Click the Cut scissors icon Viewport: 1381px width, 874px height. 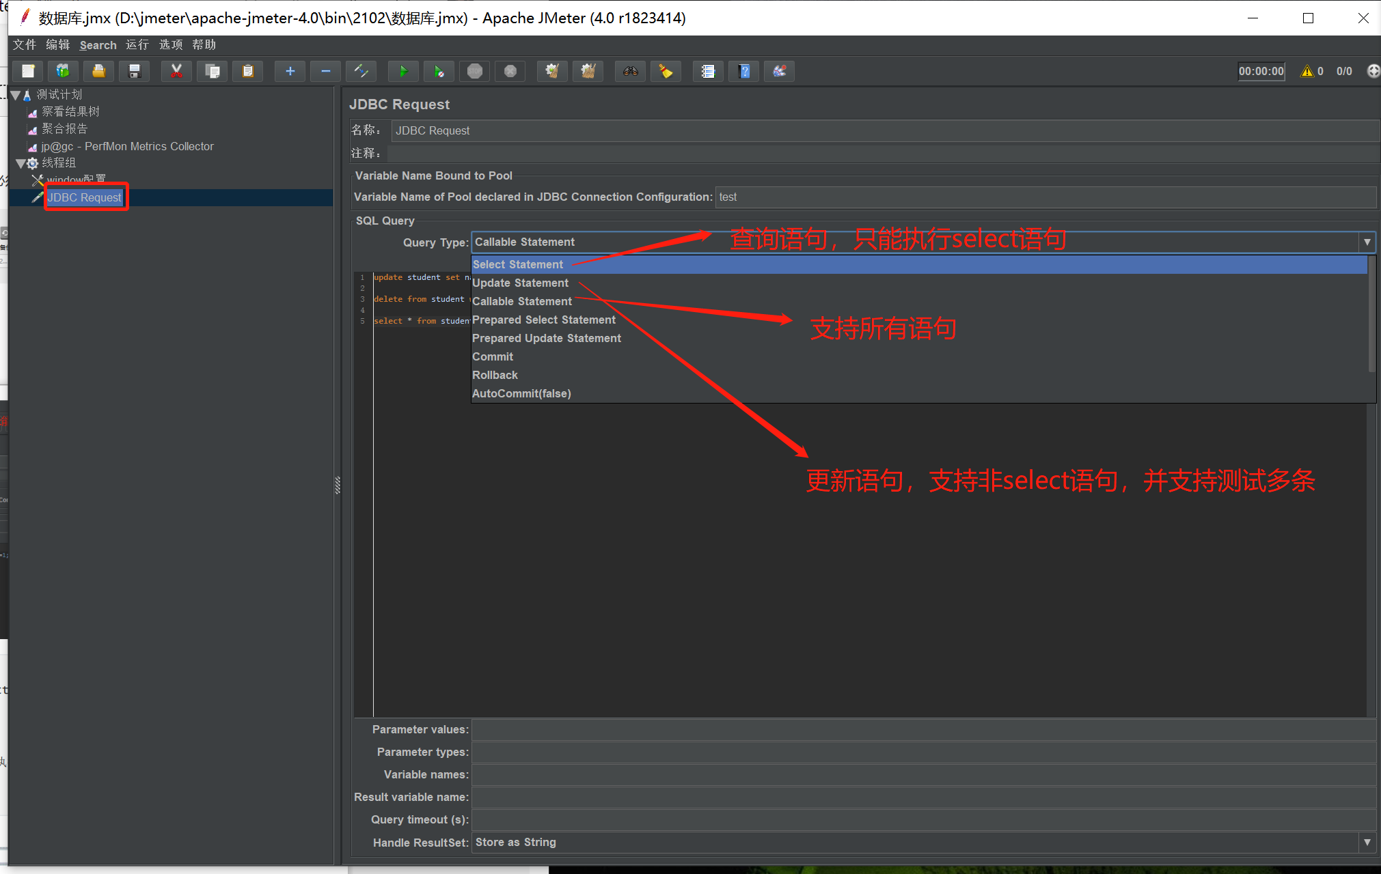click(176, 71)
